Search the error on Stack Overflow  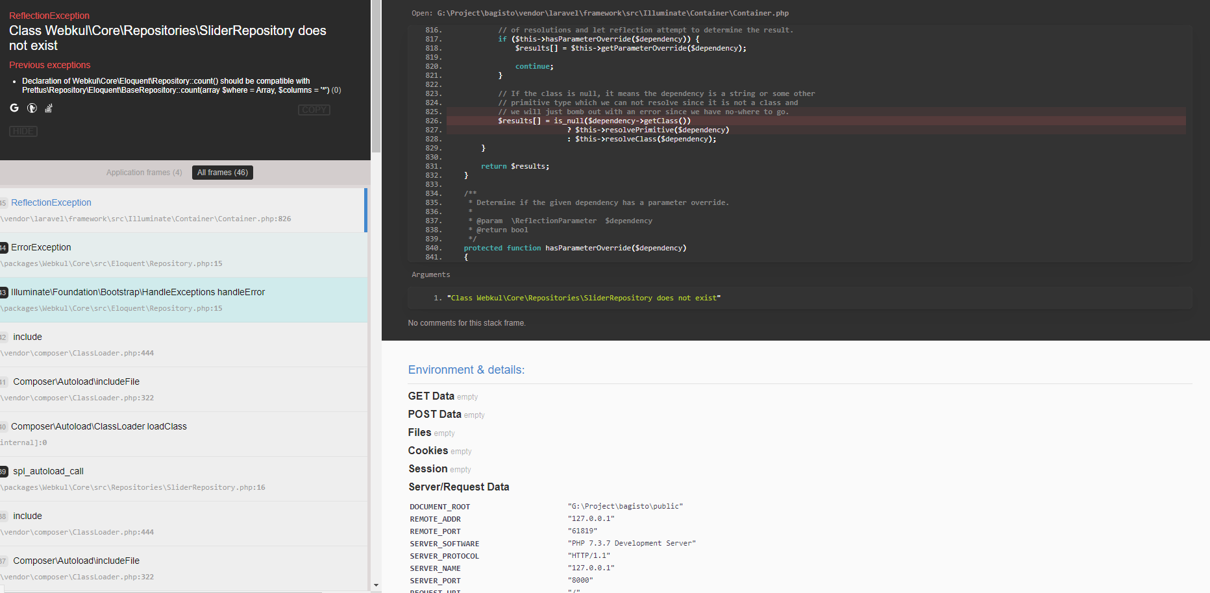coord(49,108)
